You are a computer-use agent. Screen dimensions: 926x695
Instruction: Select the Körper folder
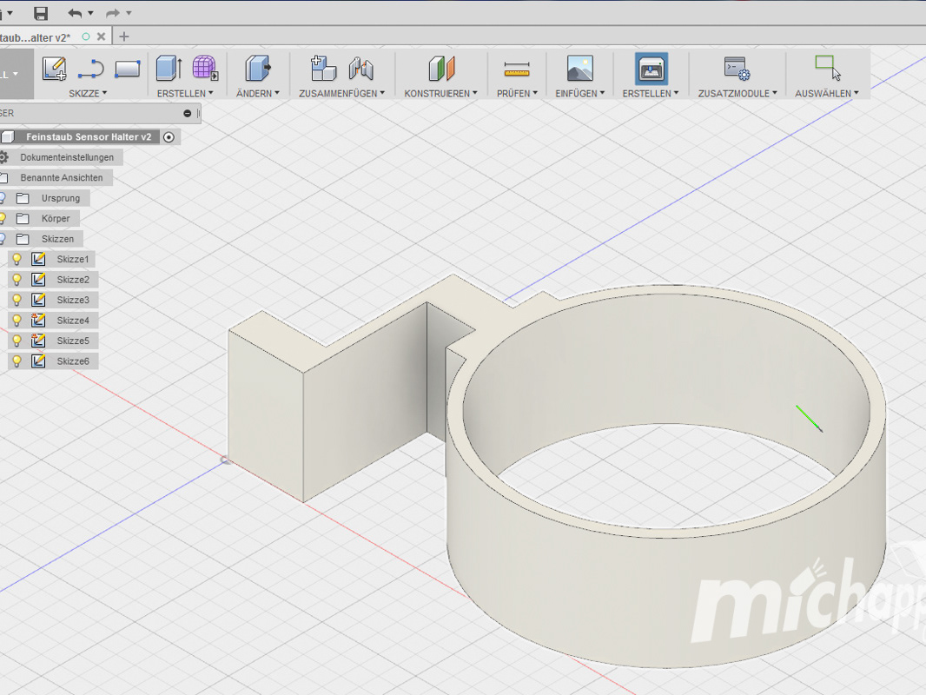click(56, 218)
